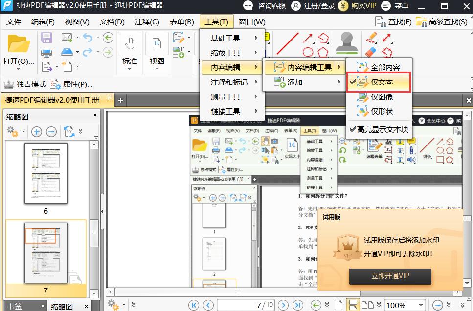Click the Print icon in the toolbar
473x311 pixels.
click(46, 52)
